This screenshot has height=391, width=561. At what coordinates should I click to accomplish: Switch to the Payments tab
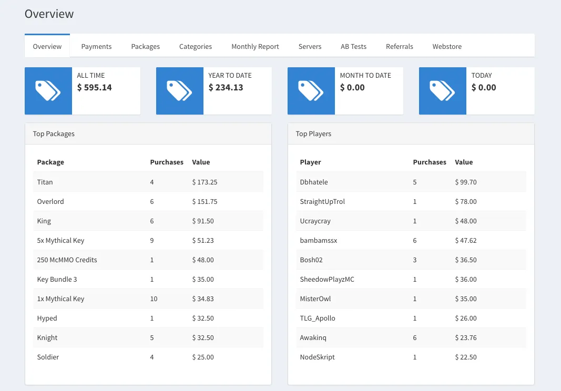pos(96,46)
